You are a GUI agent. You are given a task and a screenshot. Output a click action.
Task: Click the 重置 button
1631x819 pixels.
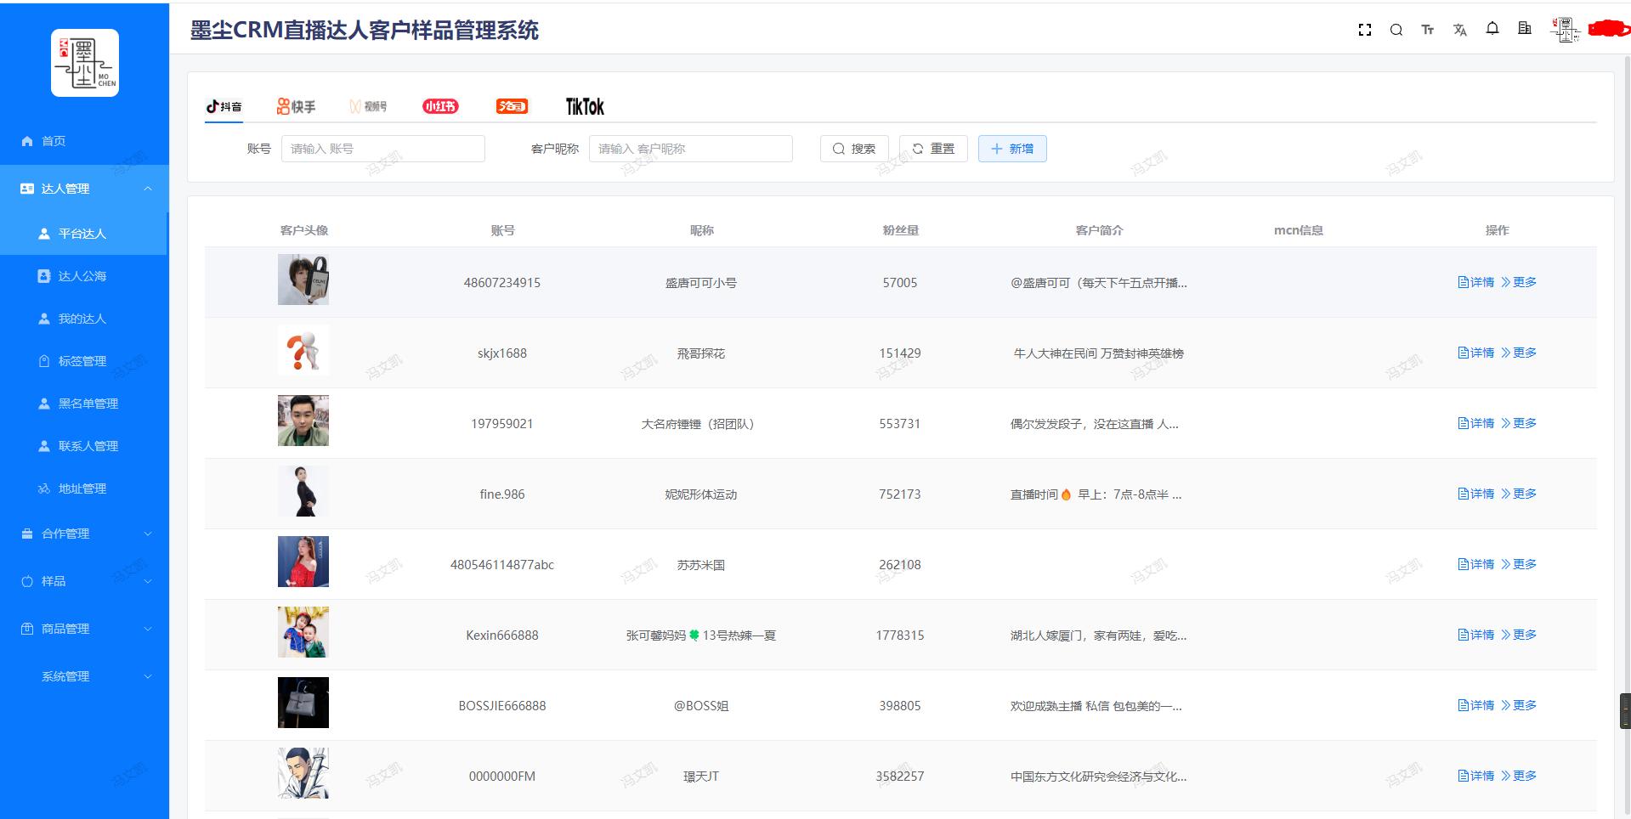[933, 149]
